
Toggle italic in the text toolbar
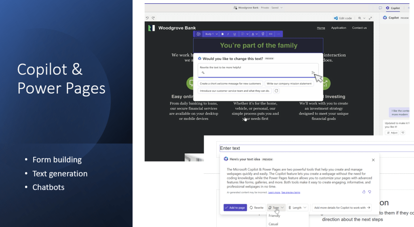[x=228, y=34]
